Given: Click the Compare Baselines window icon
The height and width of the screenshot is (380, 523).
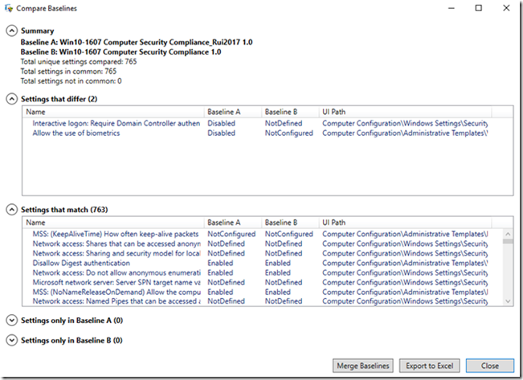Looking at the screenshot, I should click(x=9, y=8).
